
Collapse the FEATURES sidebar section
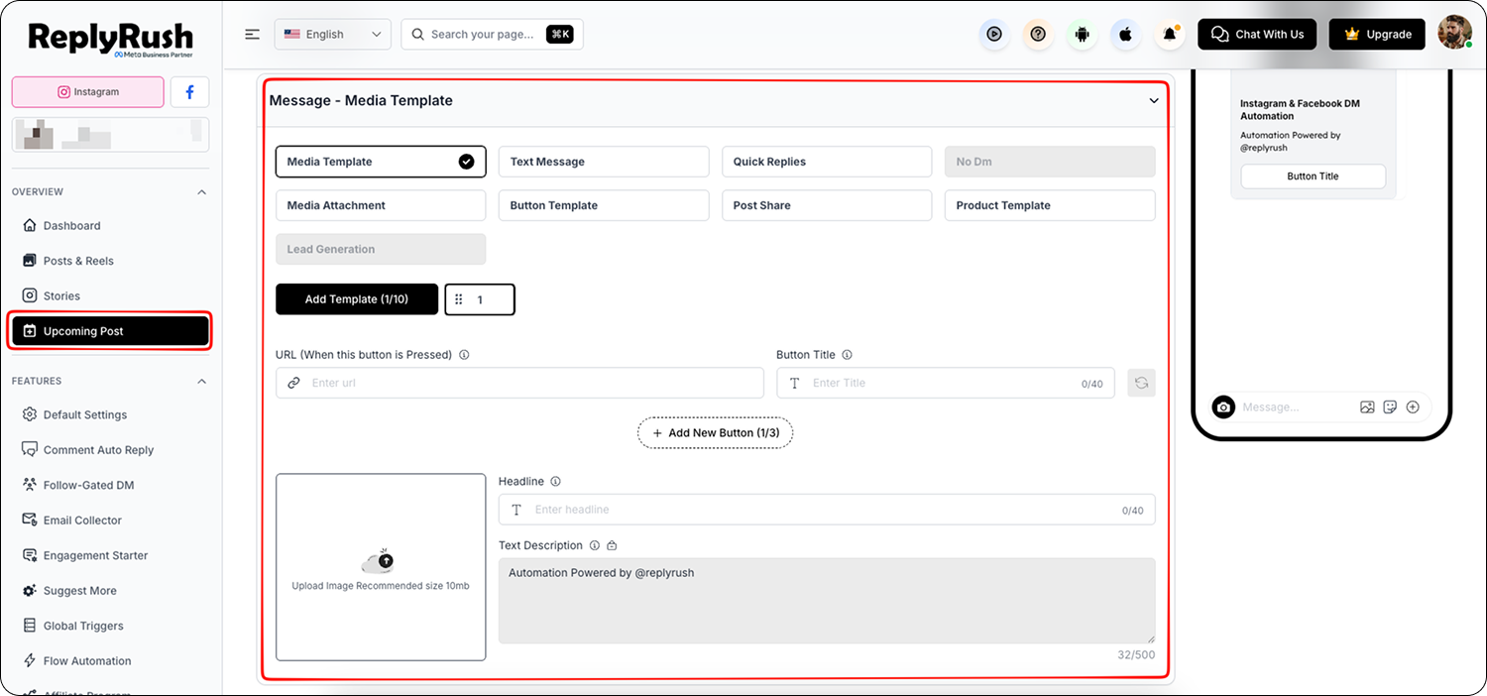202,381
